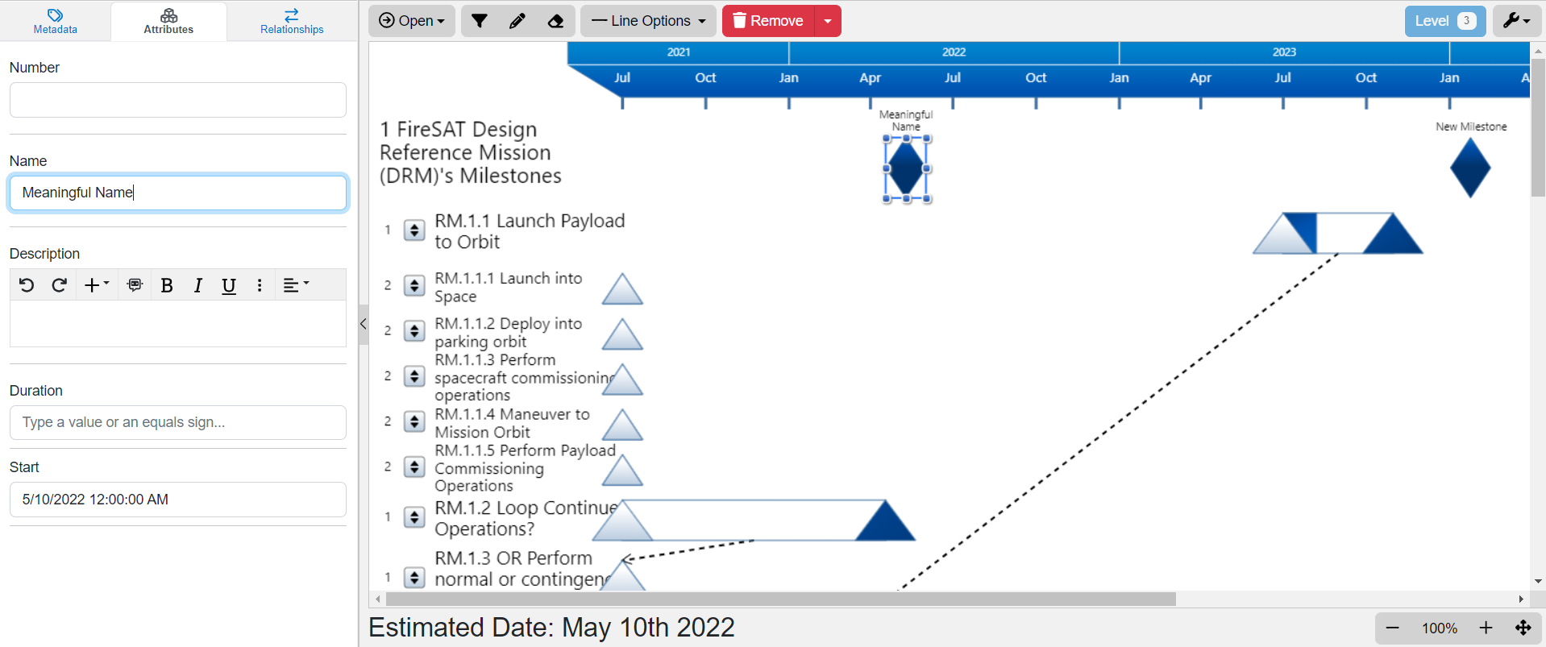Click the stepper for RM.1.1.2 Deploy into parking orbit
1546x647 pixels.
[x=414, y=331]
